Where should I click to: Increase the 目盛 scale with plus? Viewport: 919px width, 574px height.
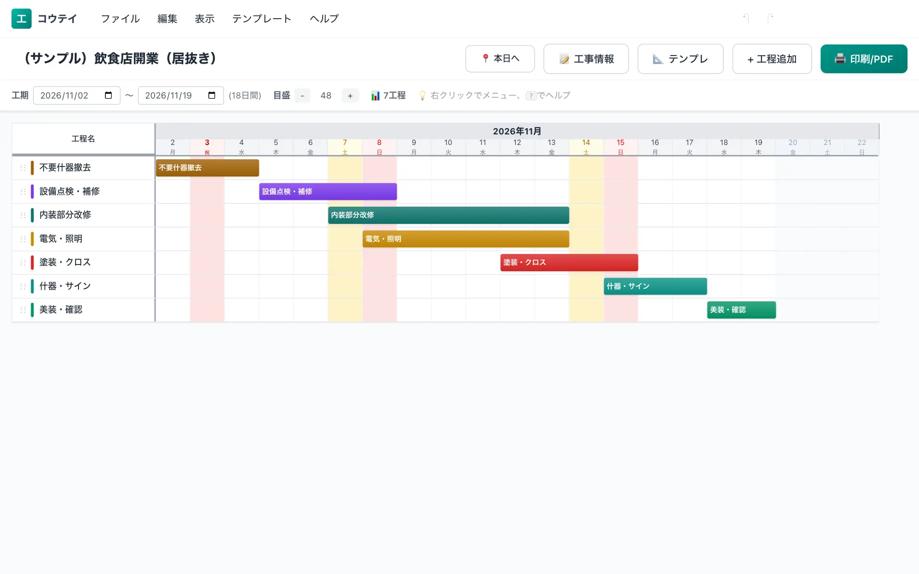350,96
